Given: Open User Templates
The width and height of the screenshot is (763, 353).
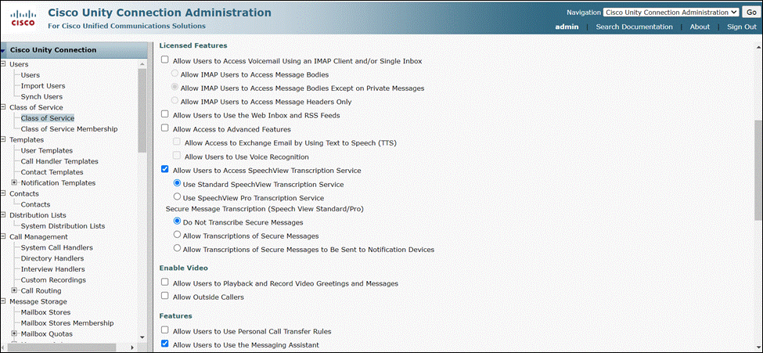Looking at the screenshot, I should 47,150.
